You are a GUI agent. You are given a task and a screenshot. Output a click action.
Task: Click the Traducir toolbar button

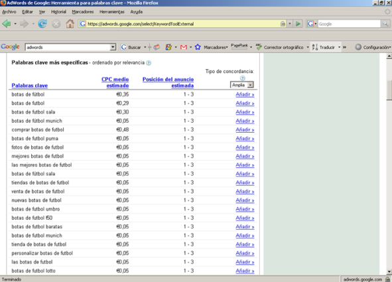click(324, 47)
